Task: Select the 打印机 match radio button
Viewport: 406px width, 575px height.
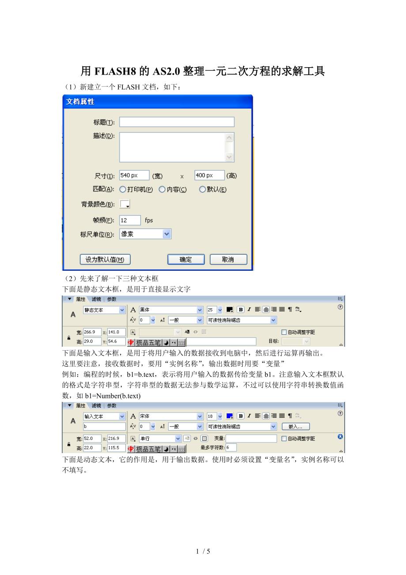Action: click(123, 189)
